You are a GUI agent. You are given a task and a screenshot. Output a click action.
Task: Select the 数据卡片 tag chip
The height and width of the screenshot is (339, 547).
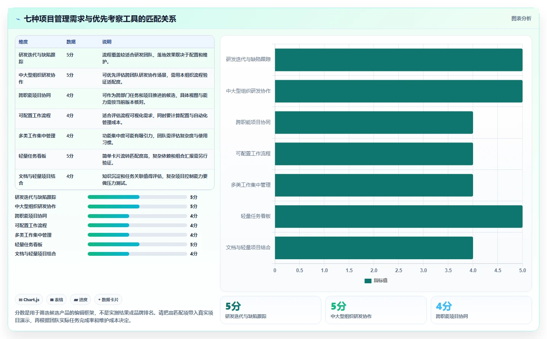point(108,300)
